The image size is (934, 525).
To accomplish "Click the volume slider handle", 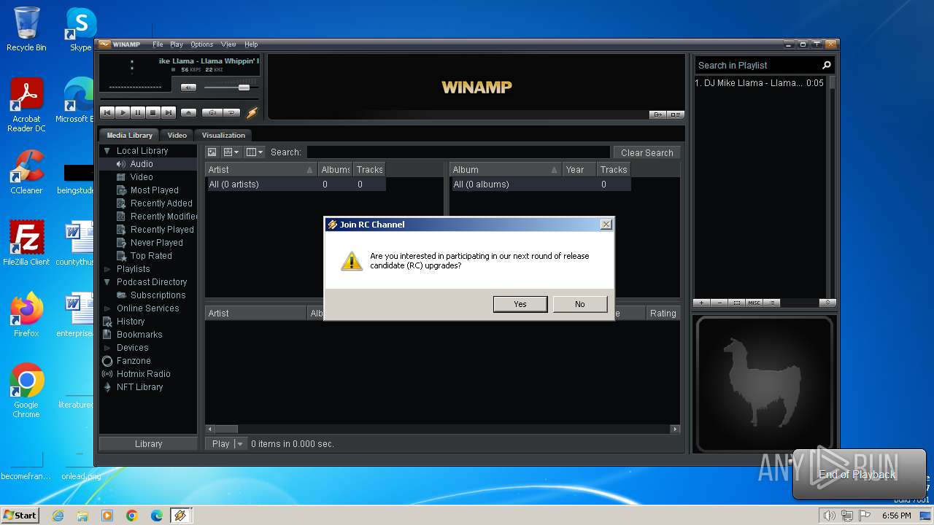I will coord(244,87).
